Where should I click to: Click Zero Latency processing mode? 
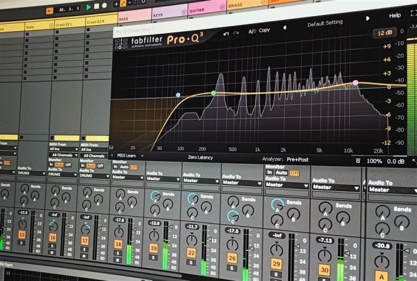[x=200, y=157]
